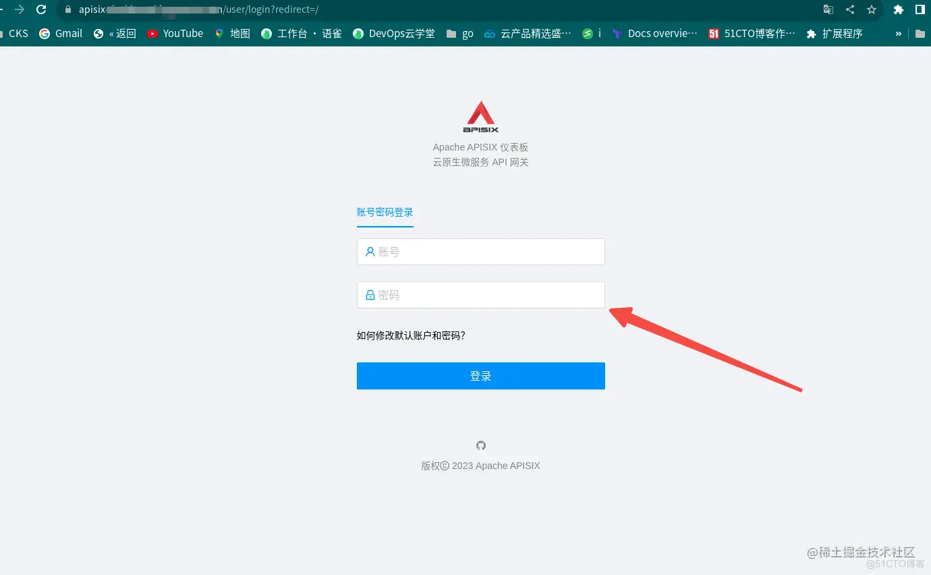Image resolution: width=931 pixels, height=575 pixels.
Task: Open the DevOps云学堂 bookmark
Action: [x=394, y=33]
